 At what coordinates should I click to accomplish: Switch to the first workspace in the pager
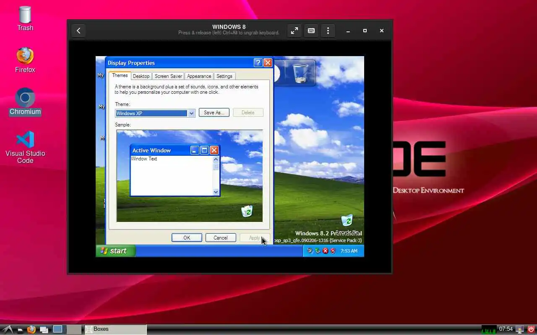tap(57, 329)
